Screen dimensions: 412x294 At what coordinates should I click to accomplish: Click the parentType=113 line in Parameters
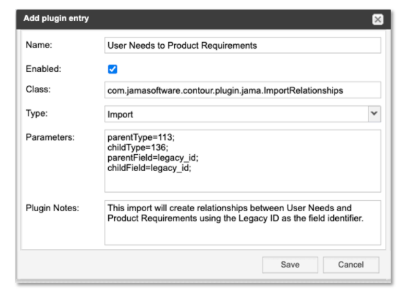[141, 137]
